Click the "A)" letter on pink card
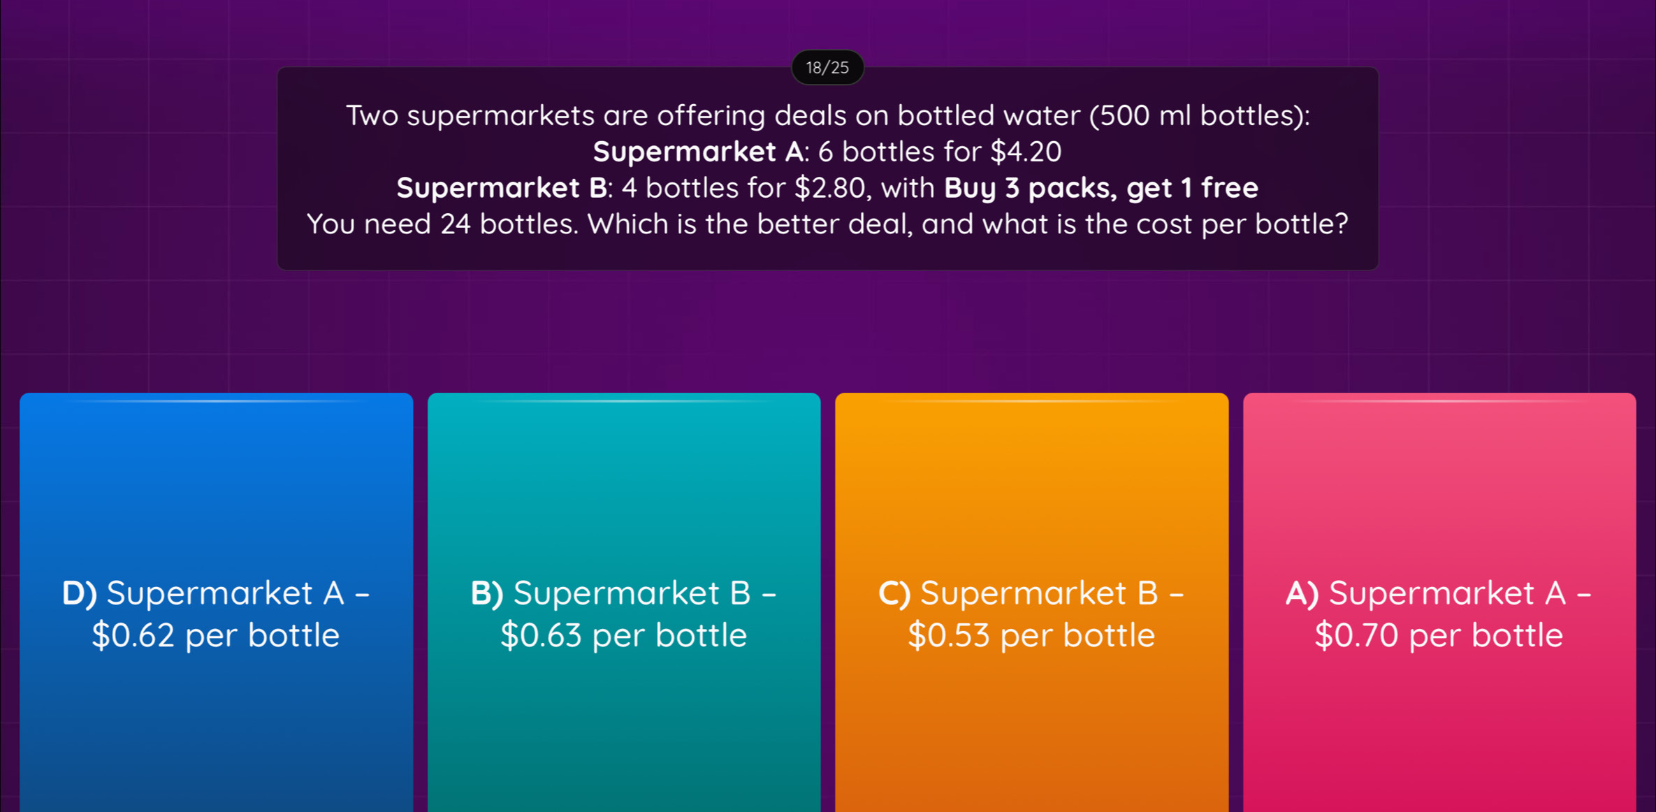 click(x=1302, y=593)
